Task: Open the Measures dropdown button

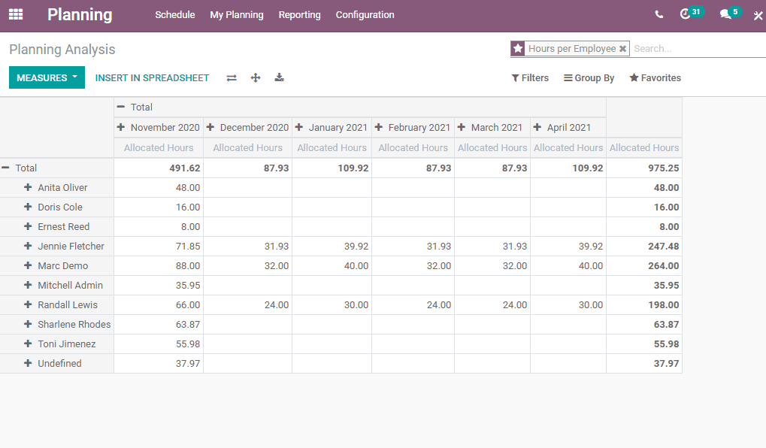Action: pyautogui.click(x=47, y=77)
